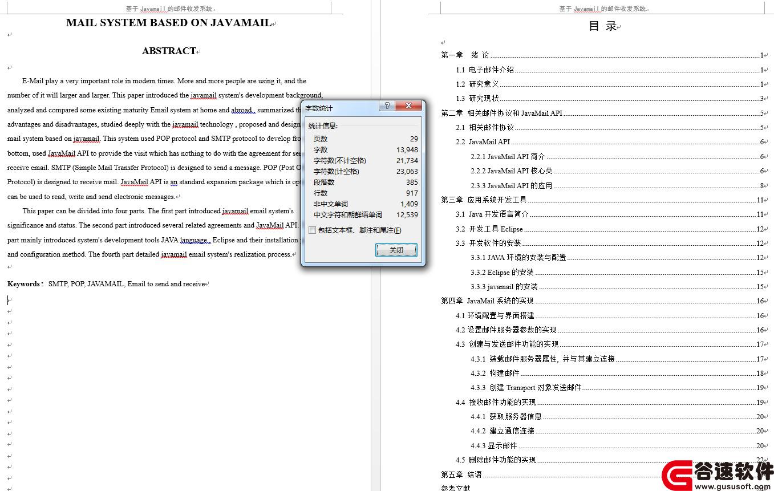
Task: Jump to 4.4.2 建立通信连接
Action: click(x=617, y=431)
